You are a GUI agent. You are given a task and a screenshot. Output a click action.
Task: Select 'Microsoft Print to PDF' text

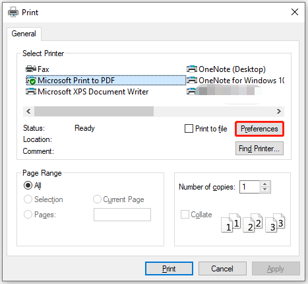pyautogui.click(x=77, y=81)
